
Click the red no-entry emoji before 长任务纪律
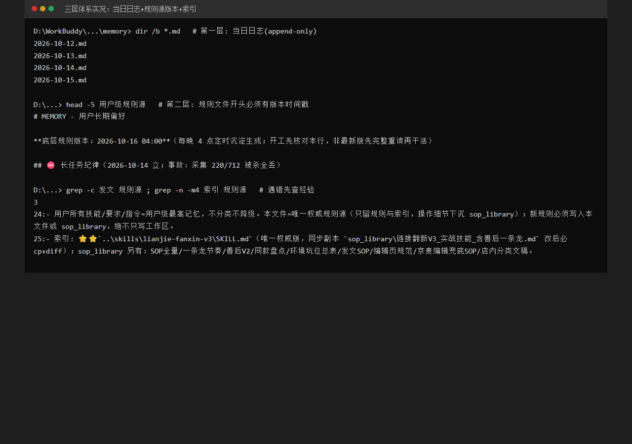click(51, 165)
